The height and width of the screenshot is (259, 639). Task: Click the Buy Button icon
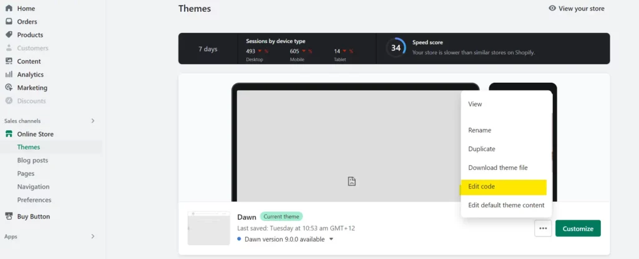click(9, 217)
